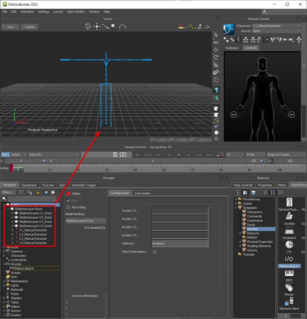Select the Rotate tool in viewer toolbar
The image size is (307, 319).
click(x=216, y=57)
